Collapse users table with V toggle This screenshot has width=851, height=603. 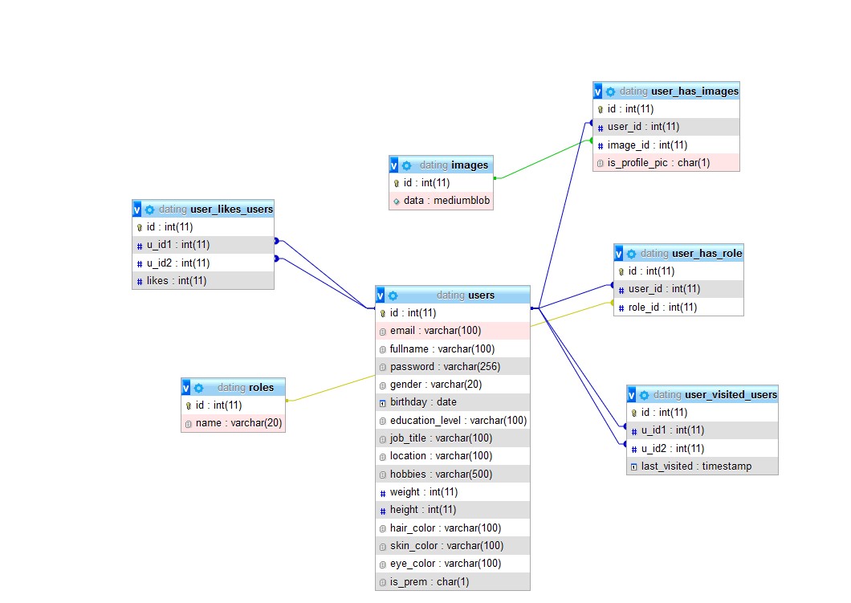click(x=381, y=295)
